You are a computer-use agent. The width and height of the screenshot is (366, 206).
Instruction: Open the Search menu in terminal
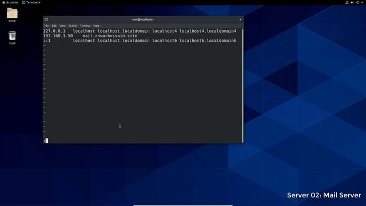click(73, 26)
